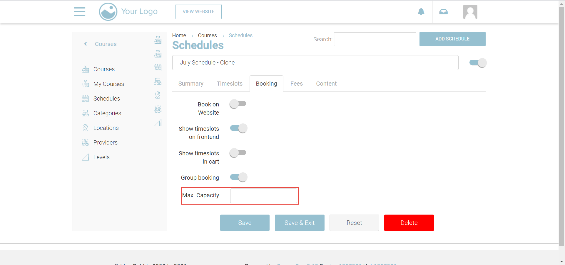Disable Show timeslots on frontend toggle
The width and height of the screenshot is (565, 265).
238,128
